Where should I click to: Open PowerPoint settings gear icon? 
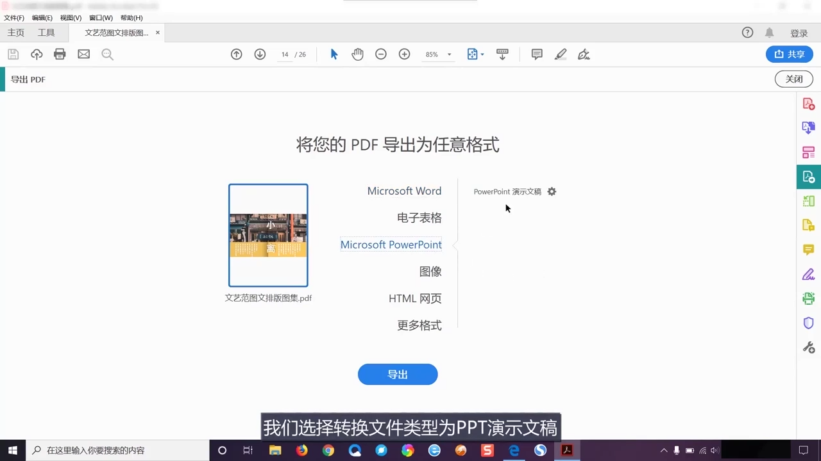pyautogui.click(x=552, y=191)
